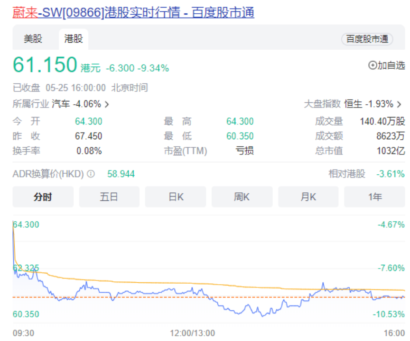Screen dimensions: 410x341
Task: Open the 所属行业 汽车 -4.06% link
Action: [61, 104]
